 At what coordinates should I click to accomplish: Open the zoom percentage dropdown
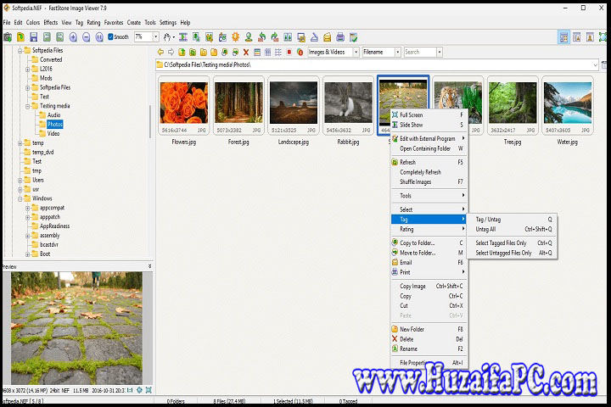(x=155, y=37)
